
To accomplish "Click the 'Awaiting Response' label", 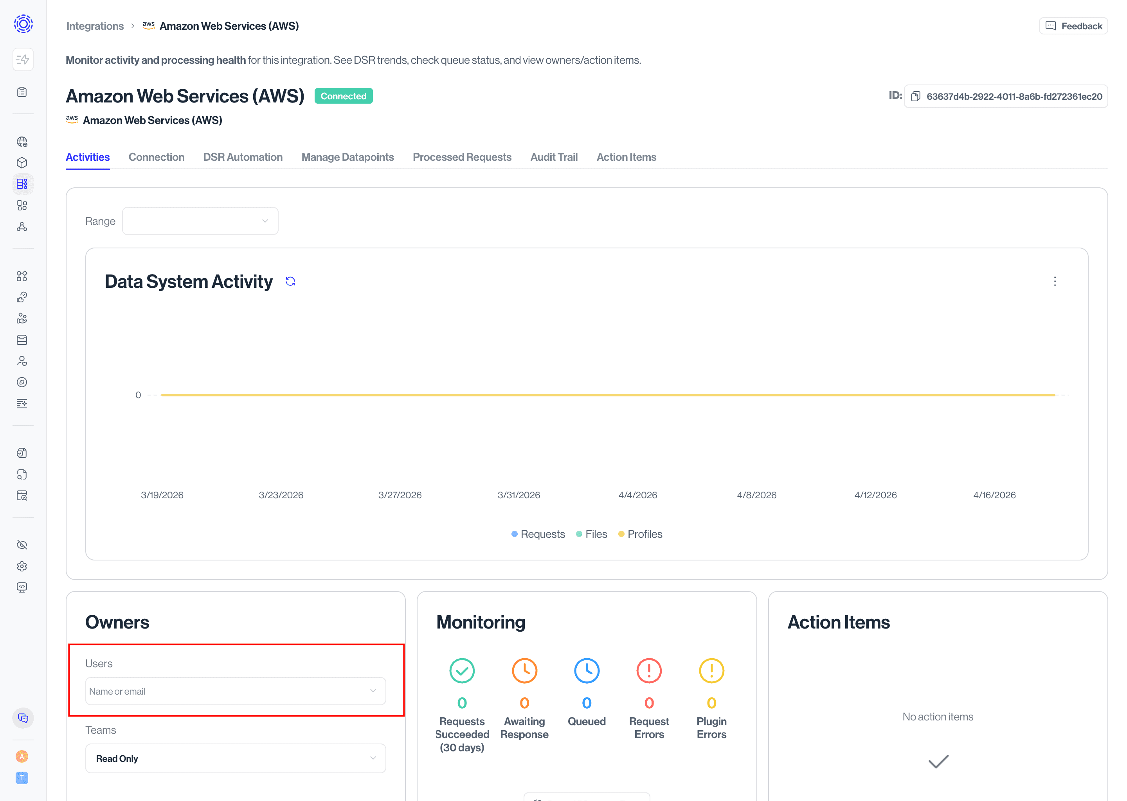I will tap(524, 728).
